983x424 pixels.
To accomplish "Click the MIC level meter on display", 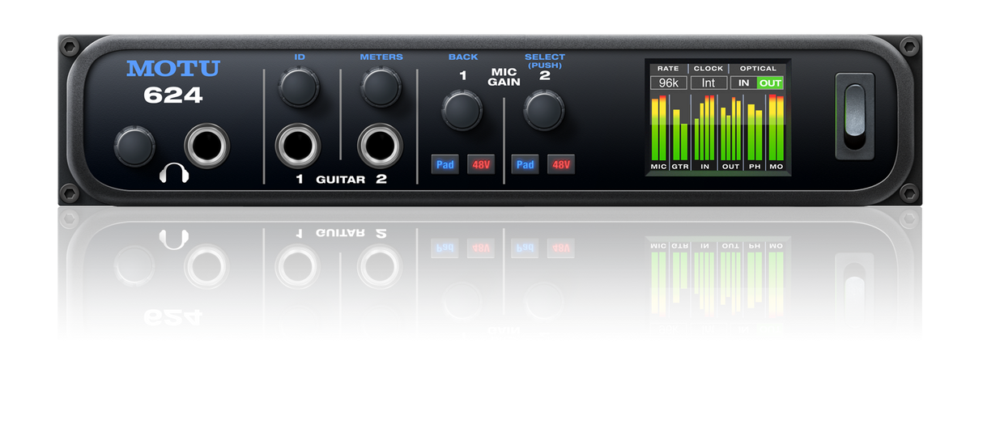I will click(x=659, y=128).
